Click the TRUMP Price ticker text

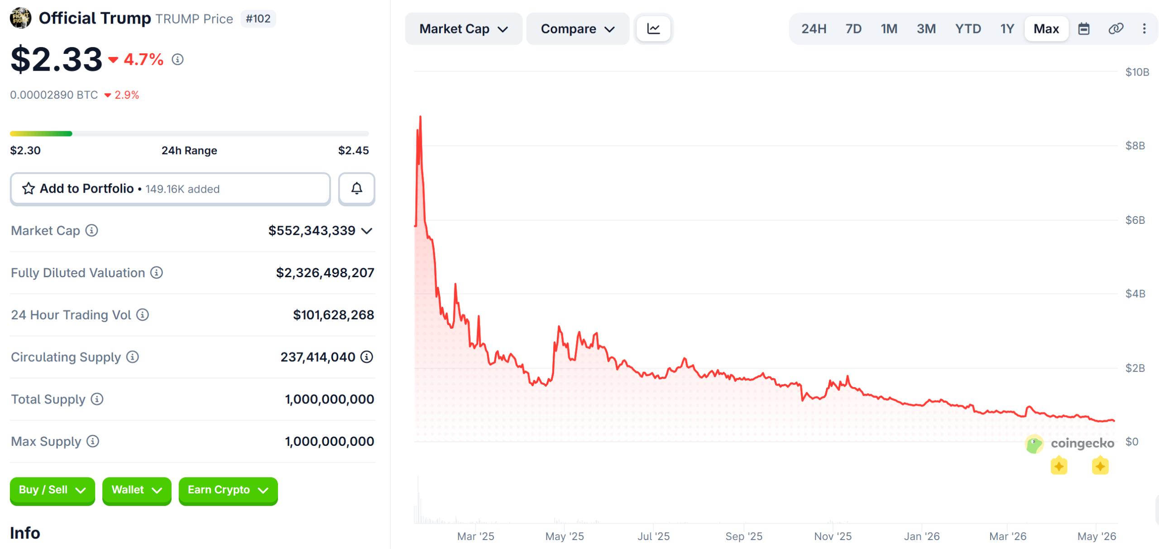tap(194, 19)
